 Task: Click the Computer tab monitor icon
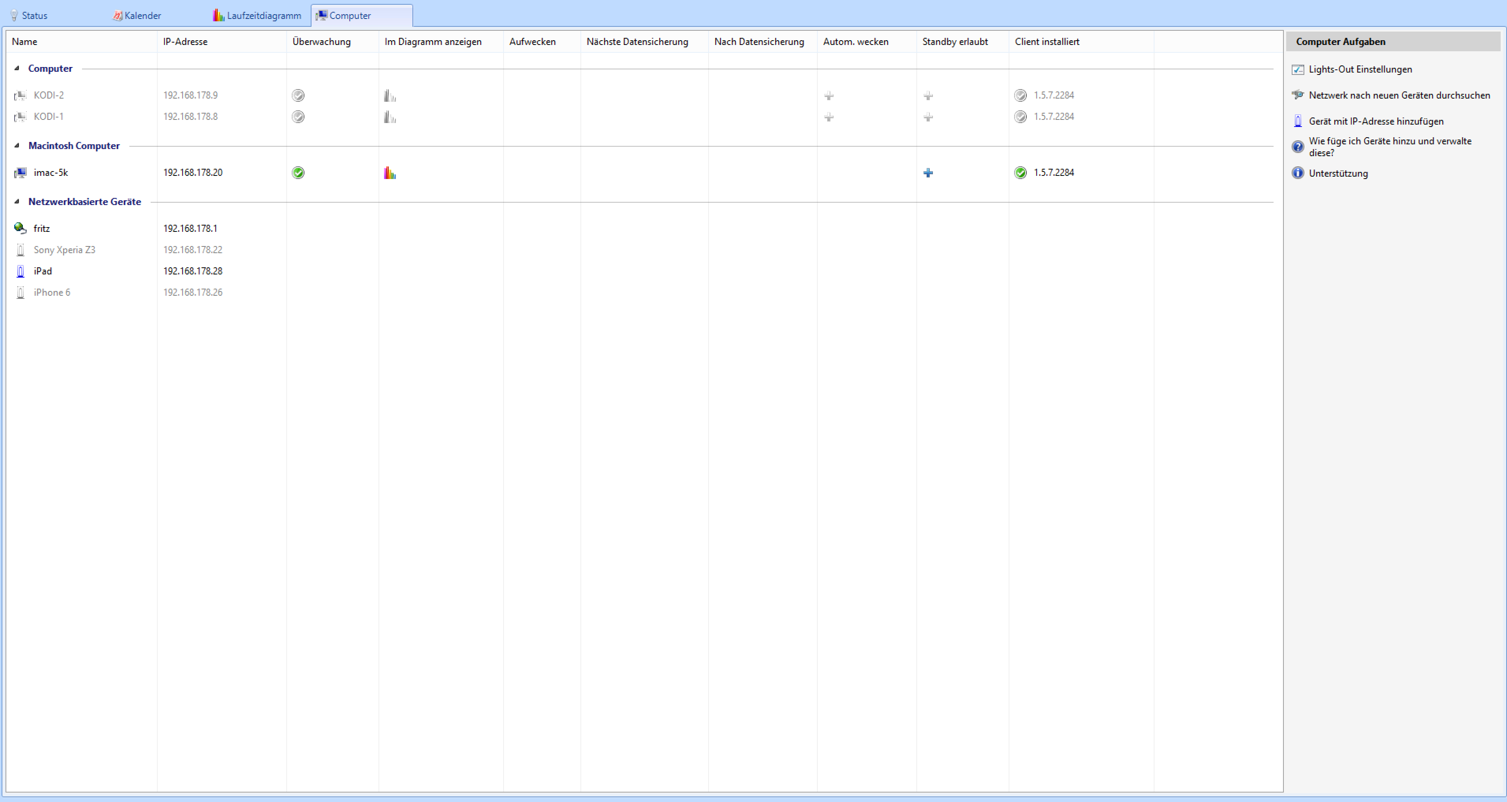(321, 16)
